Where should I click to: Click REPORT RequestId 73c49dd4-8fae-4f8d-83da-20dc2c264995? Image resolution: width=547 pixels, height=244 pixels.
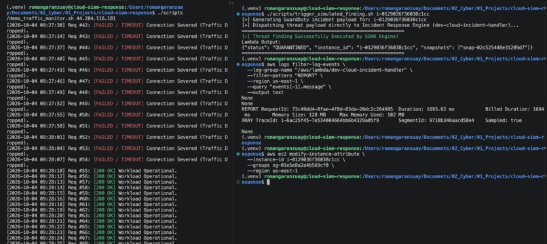(317, 109)
